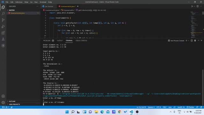Split the terminal panel
Screen dimensions: 204x115
(192, 41)
